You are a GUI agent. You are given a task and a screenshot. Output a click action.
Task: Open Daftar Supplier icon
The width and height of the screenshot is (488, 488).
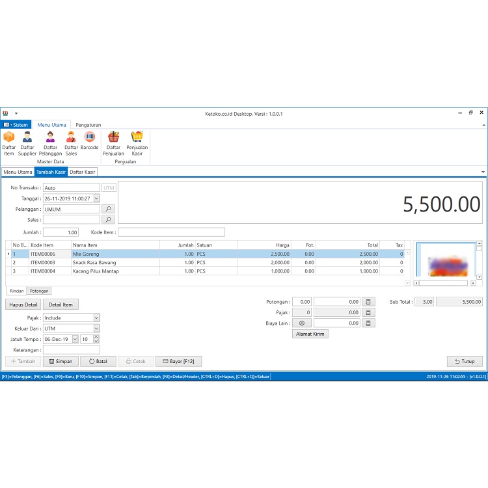27,144
